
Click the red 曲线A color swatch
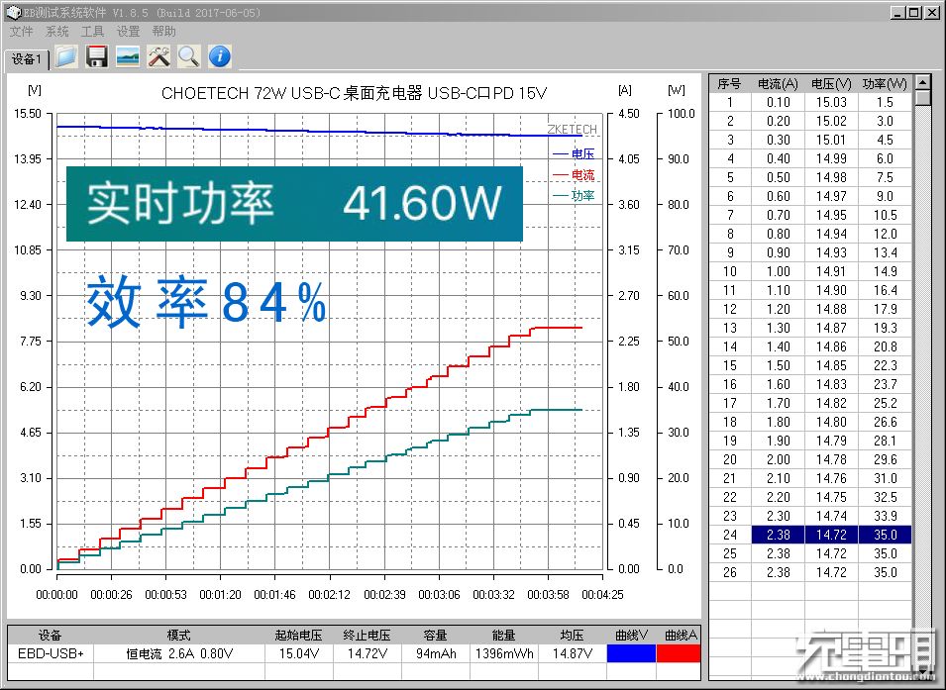tap(679, 653)
